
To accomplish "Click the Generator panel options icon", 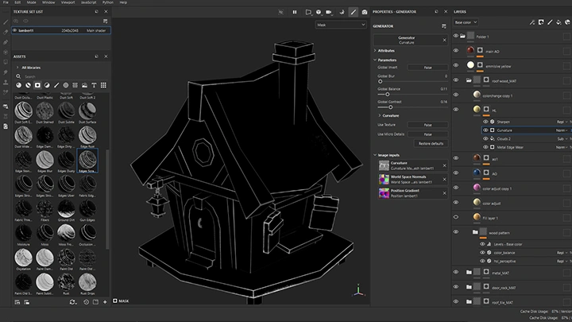I will (x=443, y=26).
